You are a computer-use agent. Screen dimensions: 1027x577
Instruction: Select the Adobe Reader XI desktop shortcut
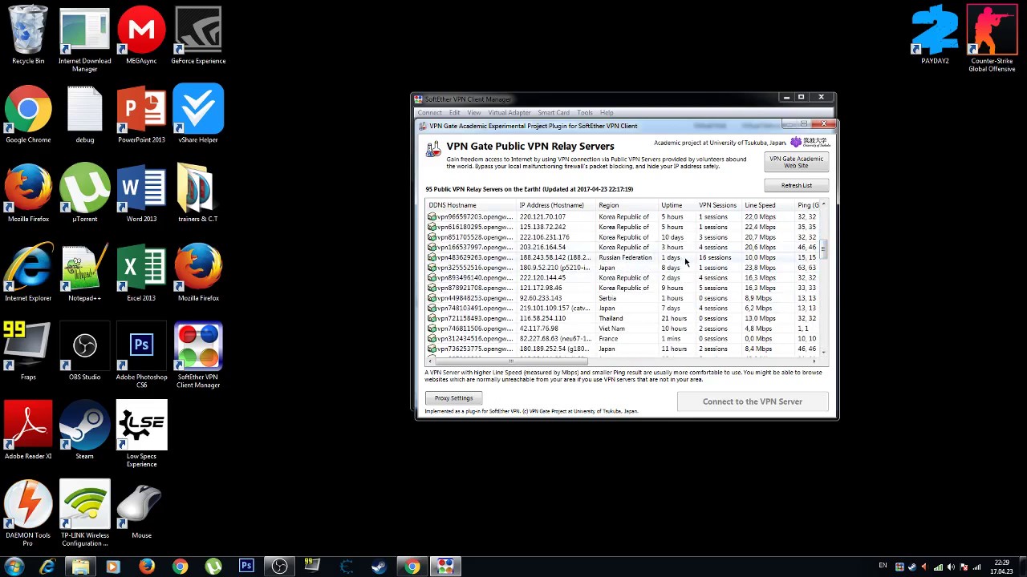(x=28, y=430)
